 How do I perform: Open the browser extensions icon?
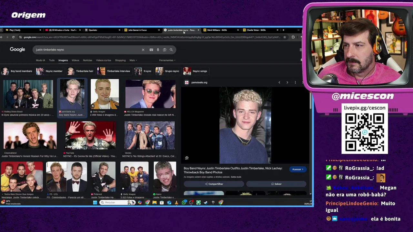293,37
